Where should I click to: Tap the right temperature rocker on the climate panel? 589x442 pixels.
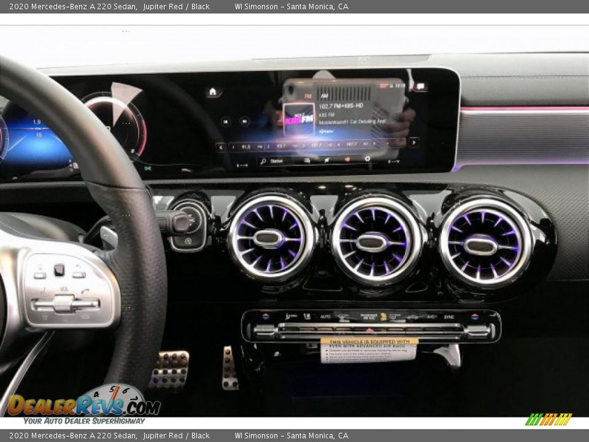[x=478, y=331]
